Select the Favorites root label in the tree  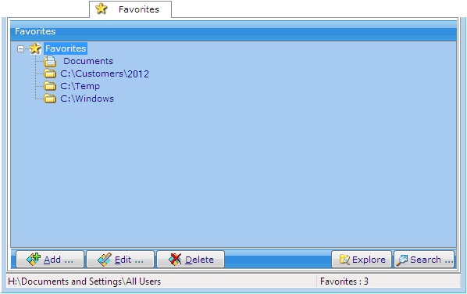click(x=66, y=48)
